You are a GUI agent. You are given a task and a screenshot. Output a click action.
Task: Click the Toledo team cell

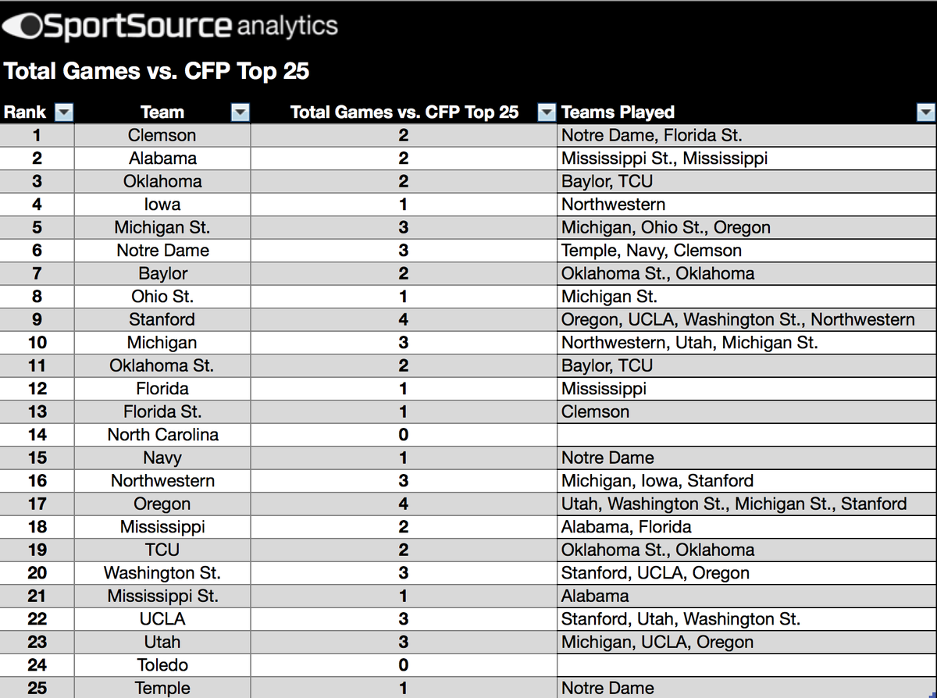162,665
